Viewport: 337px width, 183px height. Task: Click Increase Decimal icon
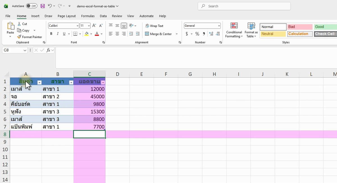click(x=211, y=34)
